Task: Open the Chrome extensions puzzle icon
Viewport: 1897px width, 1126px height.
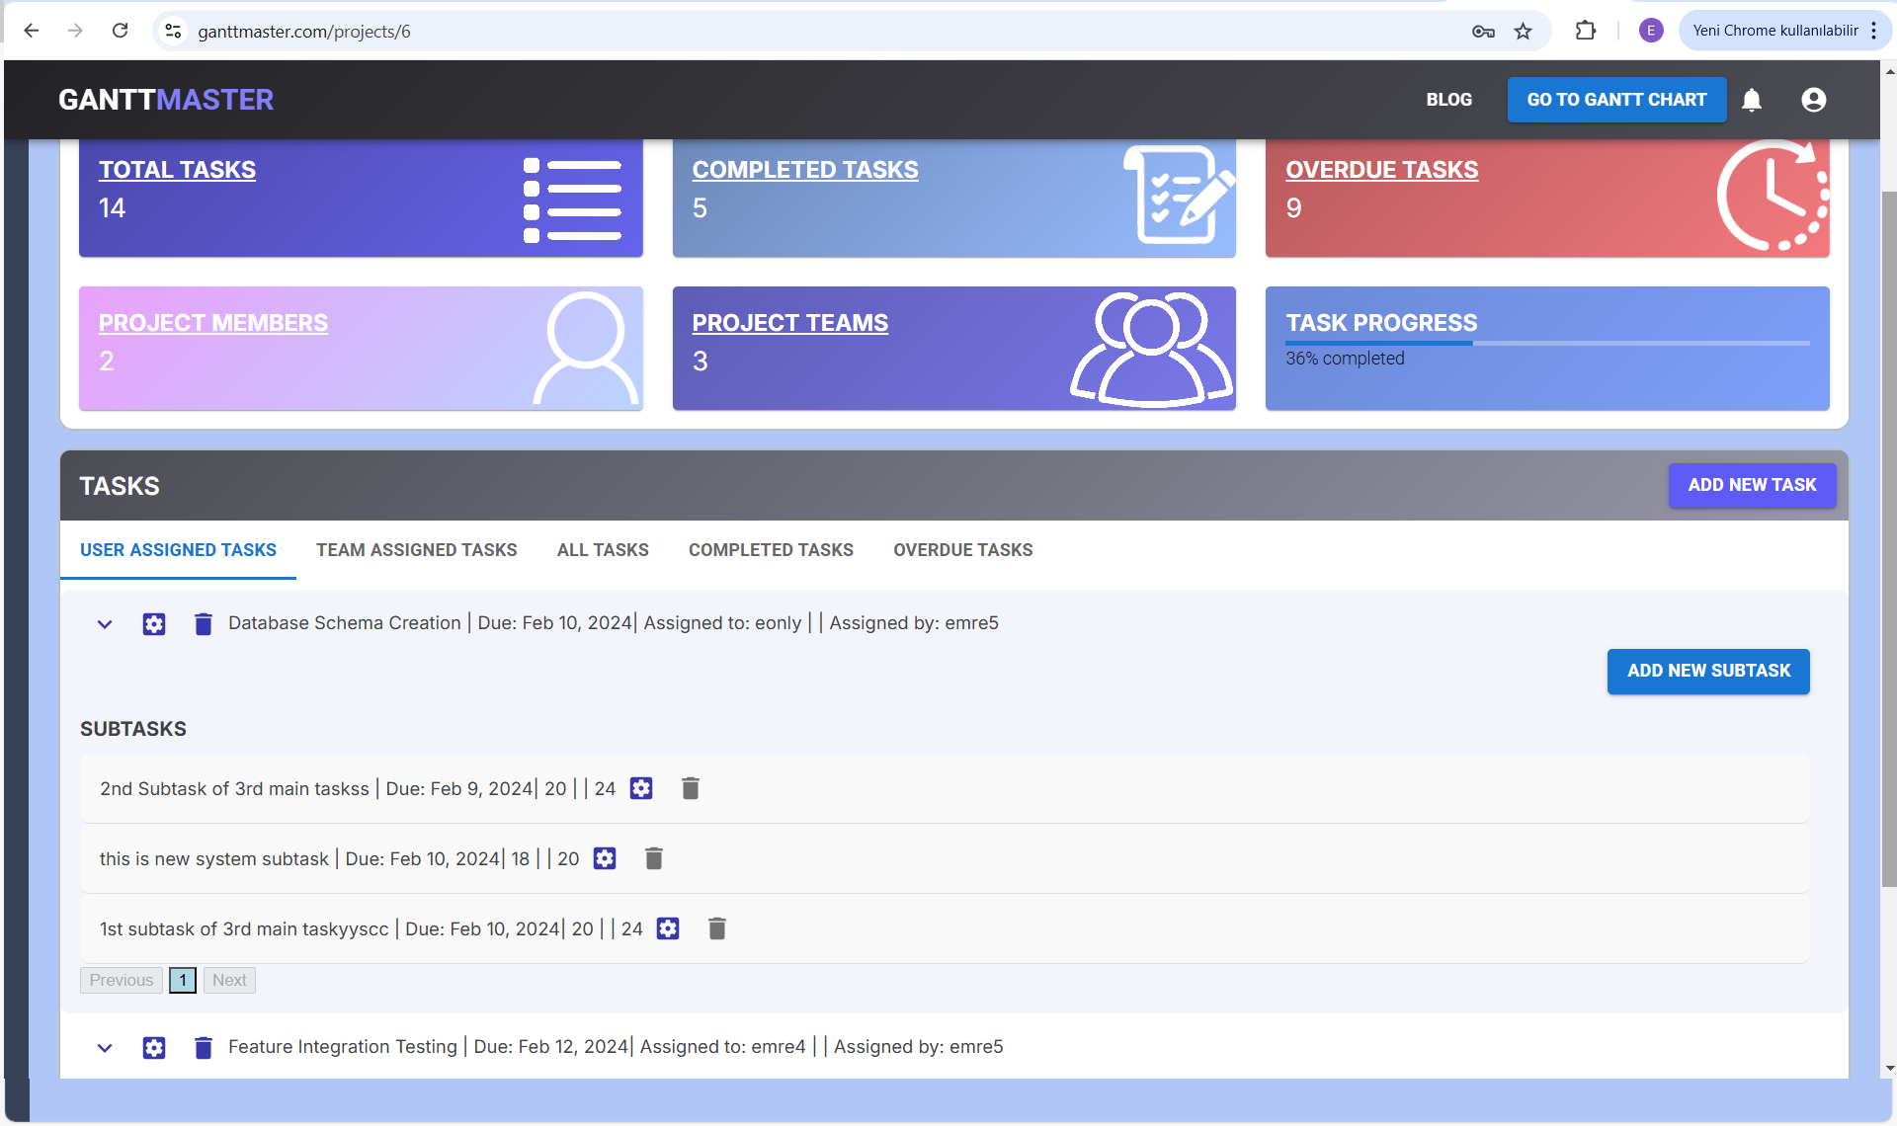Action: [1585, 31]
